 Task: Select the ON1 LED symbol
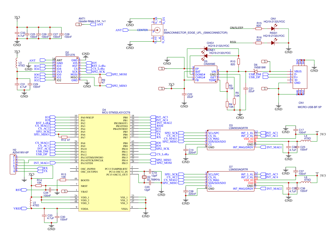click(x=273, y=29)
